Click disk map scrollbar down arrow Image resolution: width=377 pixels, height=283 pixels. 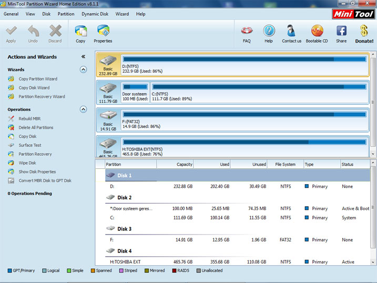373,154
